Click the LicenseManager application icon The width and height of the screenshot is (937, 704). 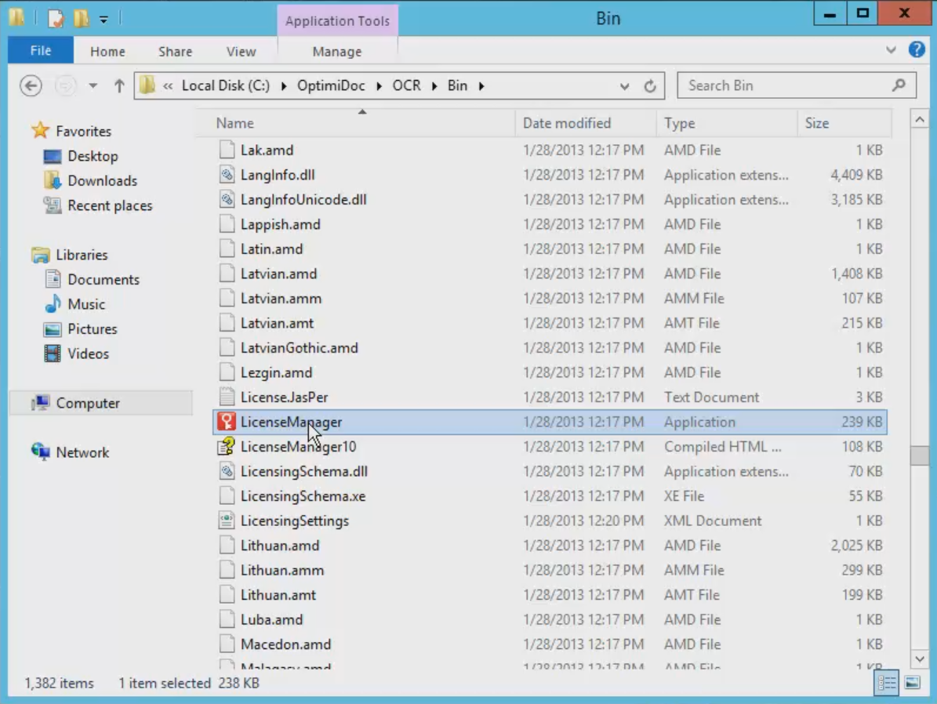tap(227, 422)
